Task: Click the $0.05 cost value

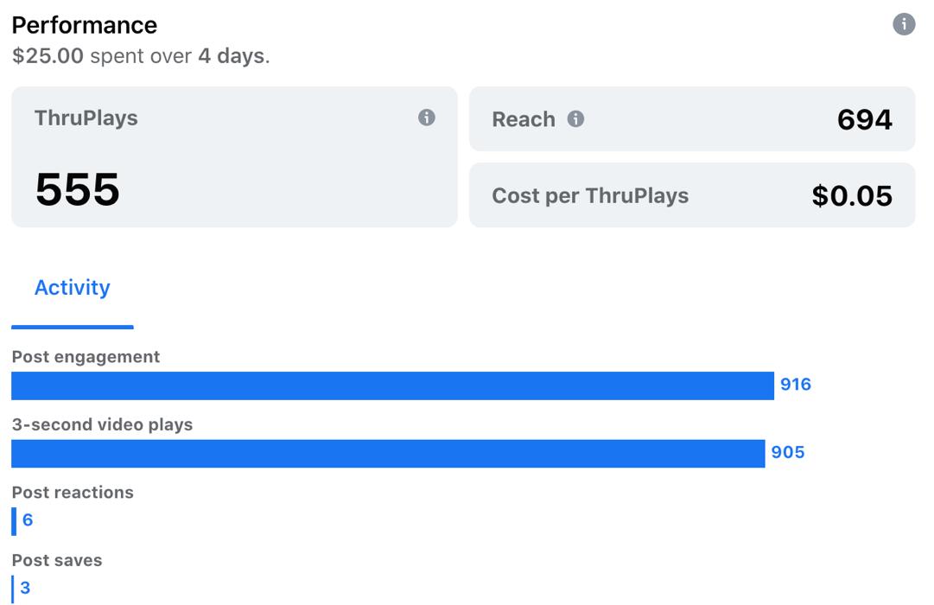Action: tap(852, 195)
